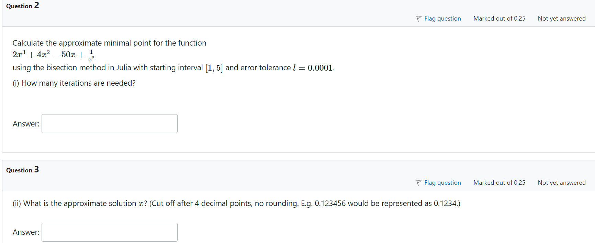Click the Answer field for Question 2
The height and width of the screenshot is (243, 595).
click(109, 123)
